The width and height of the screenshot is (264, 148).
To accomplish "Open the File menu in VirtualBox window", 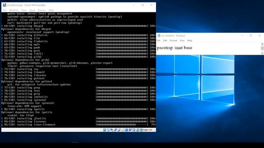I will (5, 10).
